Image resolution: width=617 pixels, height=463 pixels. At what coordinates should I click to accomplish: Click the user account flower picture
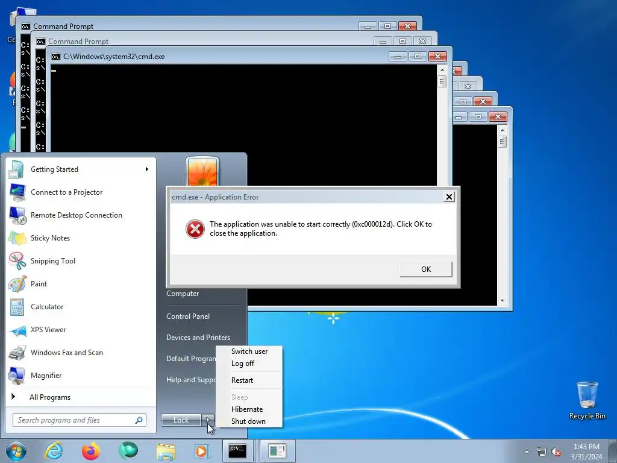[x=202, y=172]
